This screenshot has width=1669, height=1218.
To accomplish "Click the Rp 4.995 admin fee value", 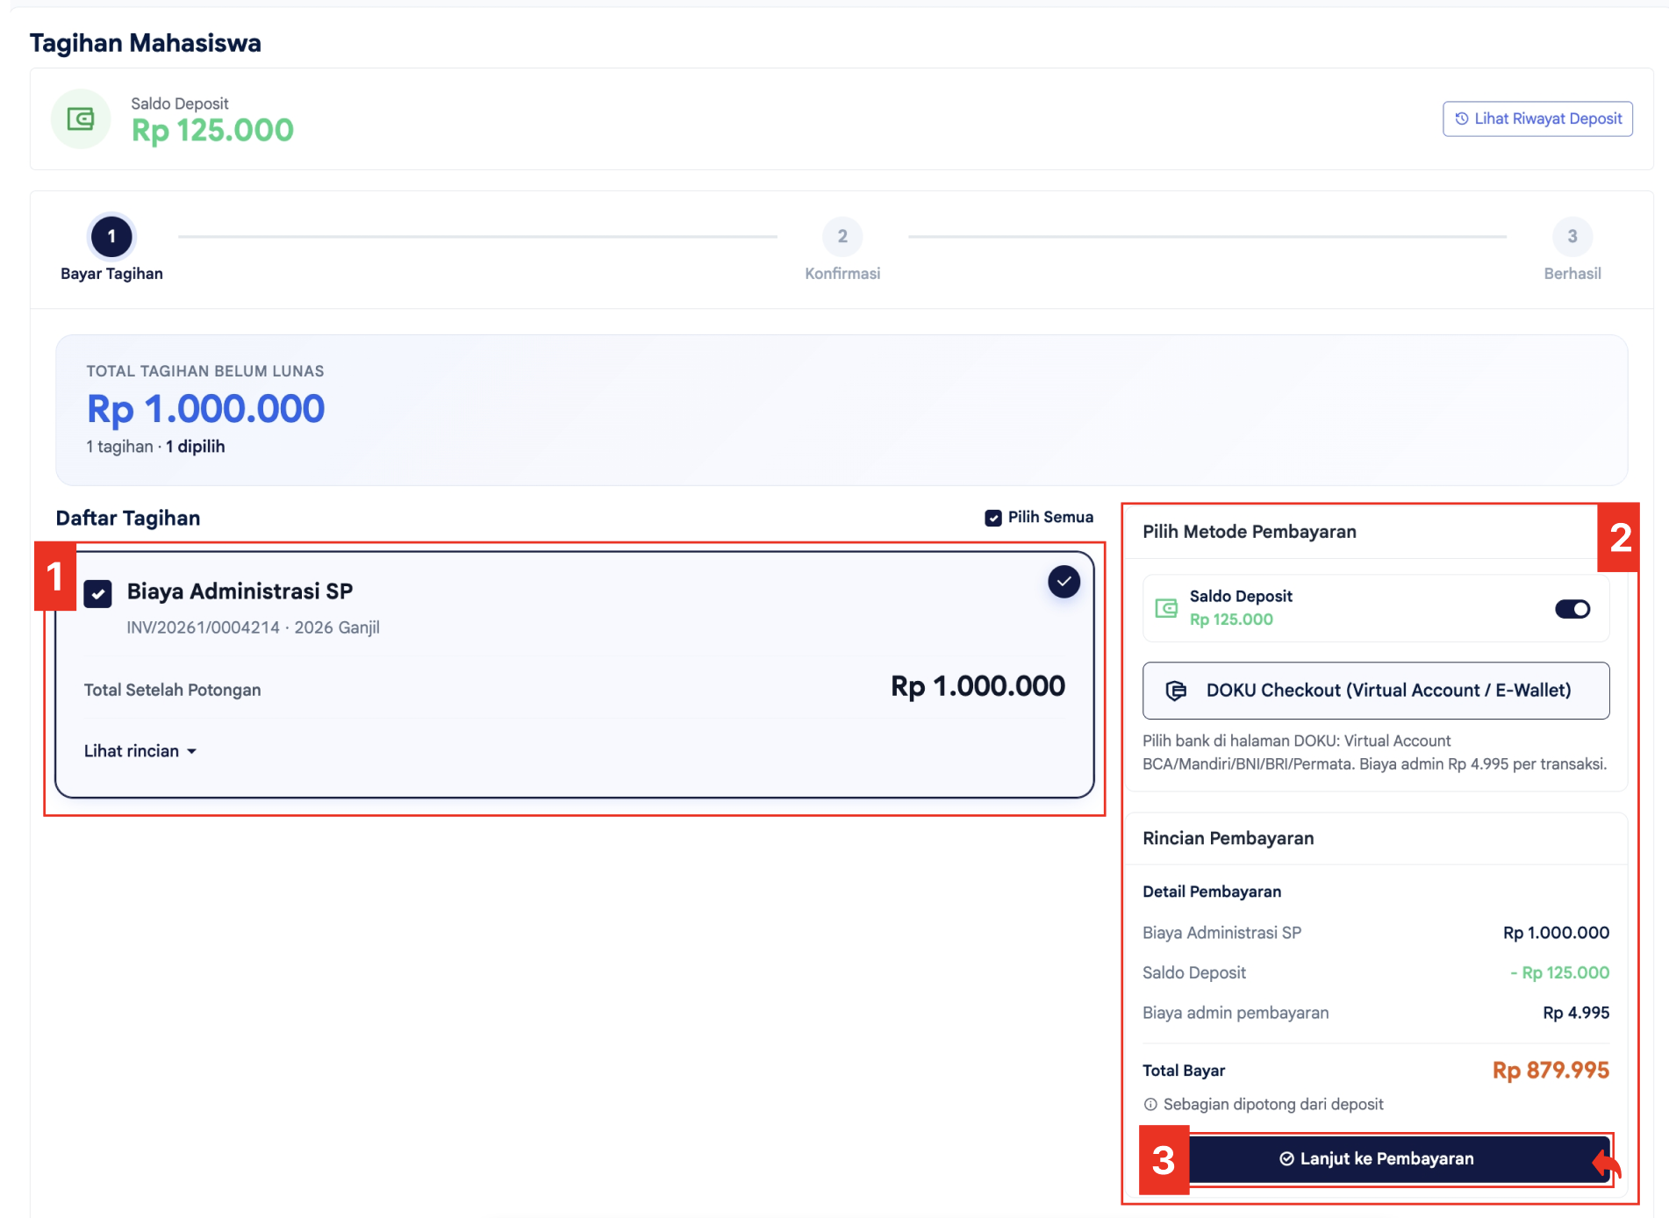I will [1576, 1013].
